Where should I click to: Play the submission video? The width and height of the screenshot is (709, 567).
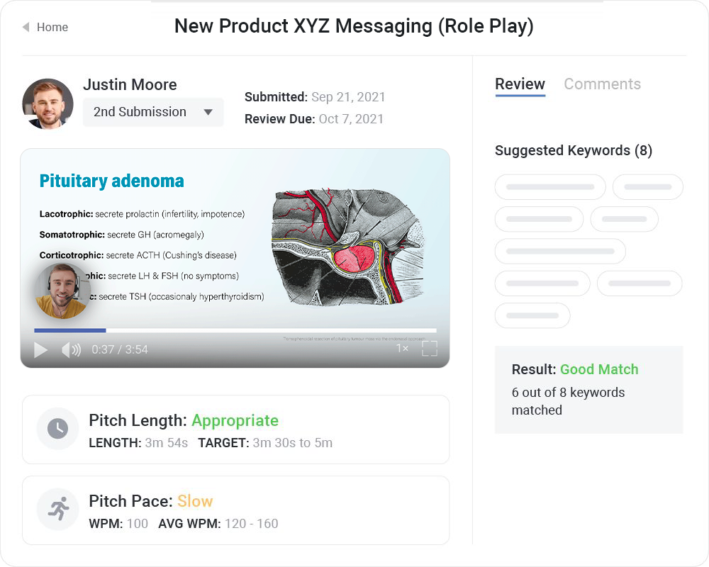(x=41, y=349)
